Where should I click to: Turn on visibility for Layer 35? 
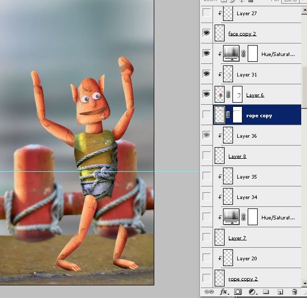tap(207, 175)
